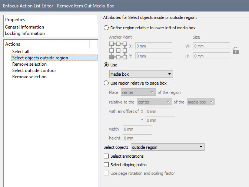
Task: Open General Information properties
Action: coord(24,27)
